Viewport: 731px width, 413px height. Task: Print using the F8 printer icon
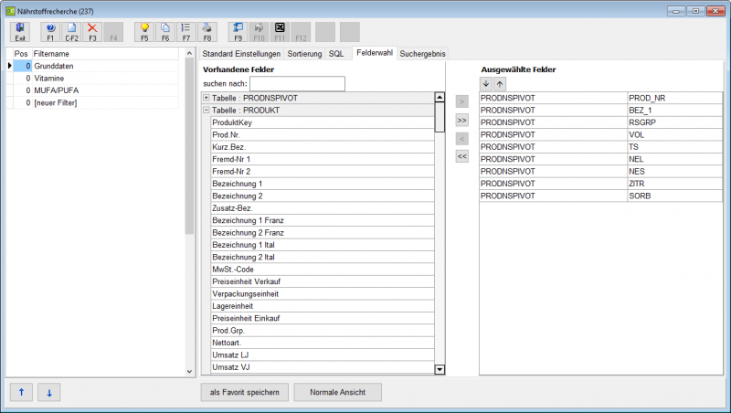[x=207, y=32]
